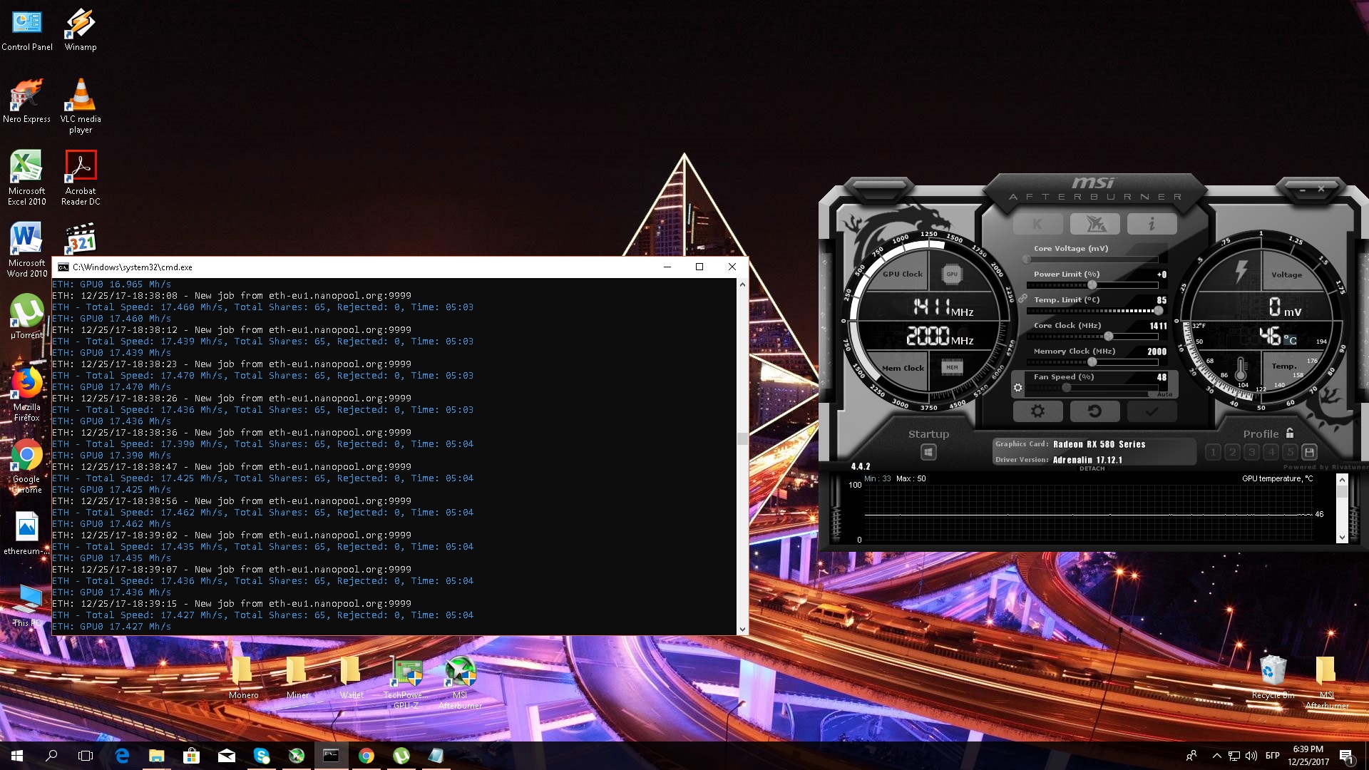The image size is (1369, 770).
Task: Click the cmd.exe title bar icon
Action: tap(63, 267)
